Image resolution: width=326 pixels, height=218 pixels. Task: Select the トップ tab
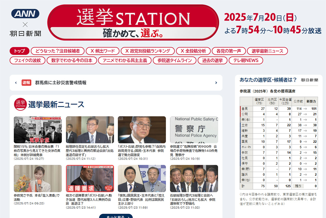tap(19, 51)
